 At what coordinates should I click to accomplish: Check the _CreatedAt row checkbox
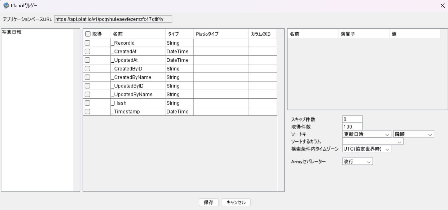coord(87,51)
